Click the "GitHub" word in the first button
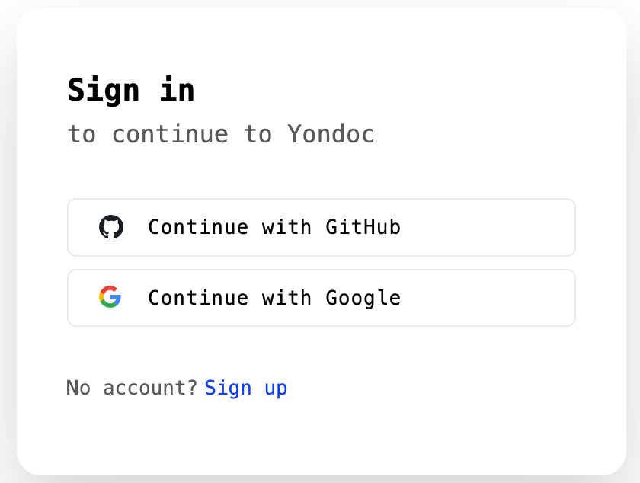This screenshot has height=483, width=640. 363,227
